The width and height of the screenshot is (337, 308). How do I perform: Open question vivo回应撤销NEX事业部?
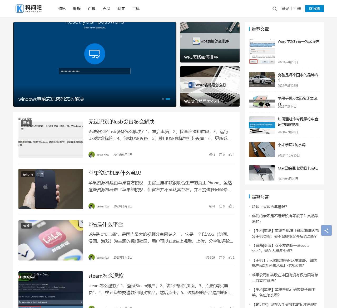click(284, 263)
